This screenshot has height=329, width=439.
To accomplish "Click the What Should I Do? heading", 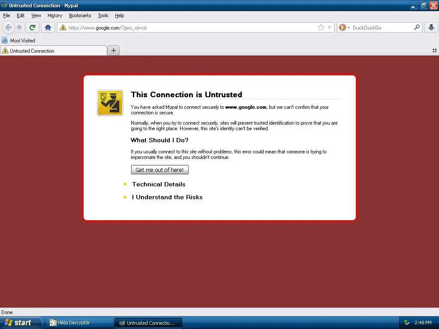I will (159, 140).
